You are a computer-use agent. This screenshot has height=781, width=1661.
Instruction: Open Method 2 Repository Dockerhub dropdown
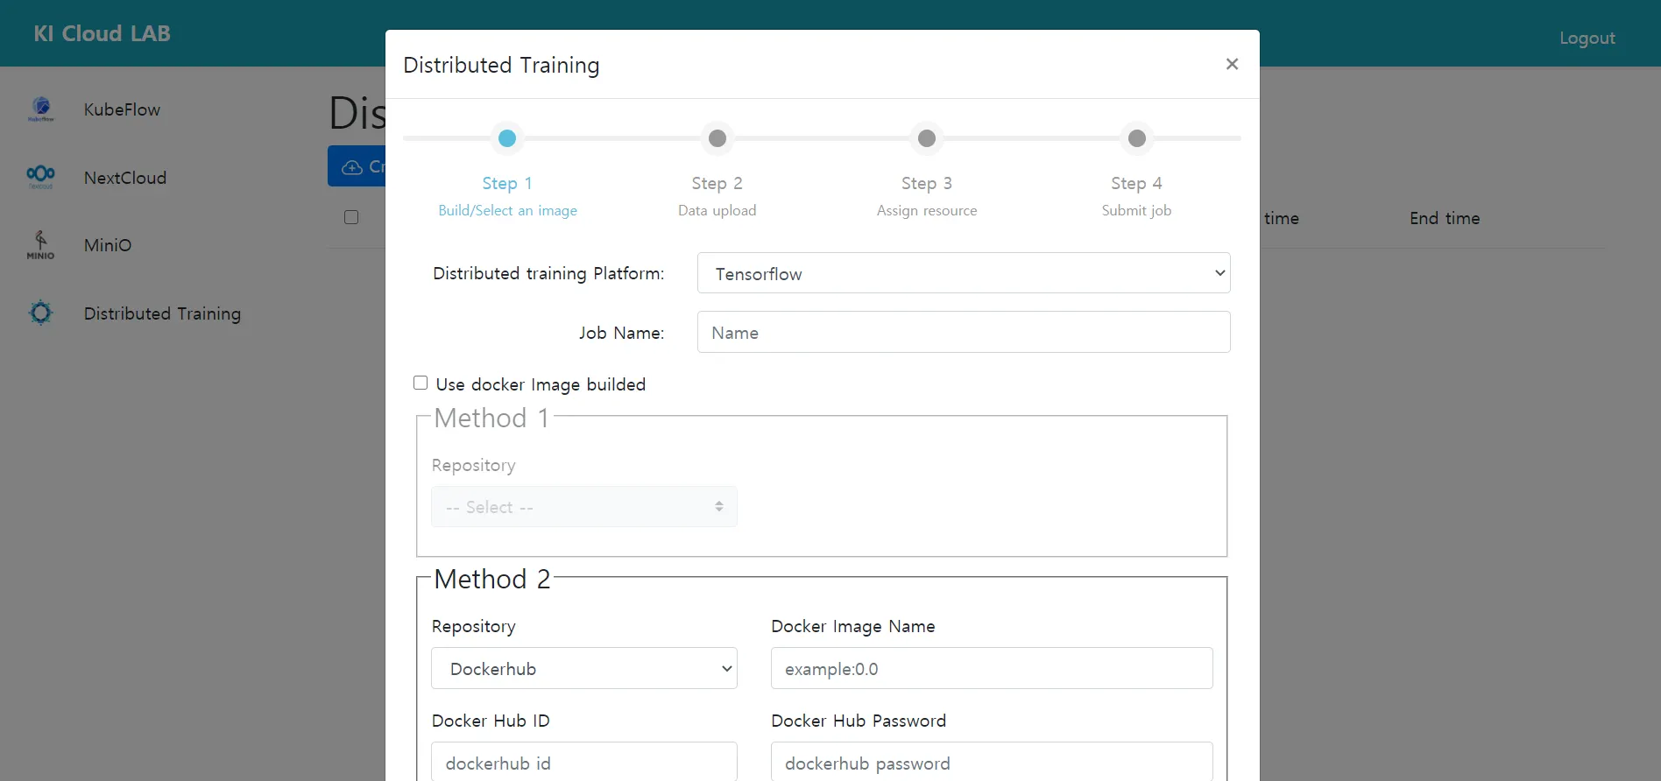pos(584,668)
